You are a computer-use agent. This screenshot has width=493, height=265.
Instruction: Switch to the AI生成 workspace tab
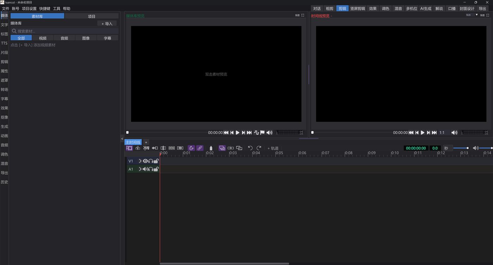pyautogui.click(x=426, y=8)
